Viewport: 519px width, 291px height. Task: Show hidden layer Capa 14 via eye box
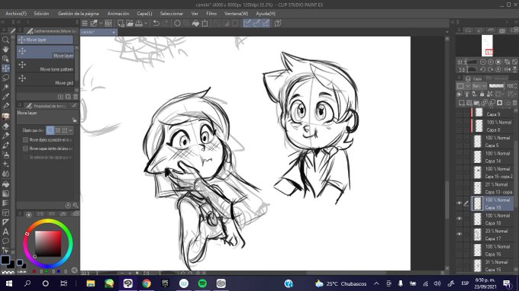pos(459,157)
